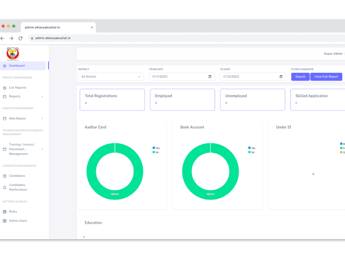
Task: Click the Reports sidebar icon
Action: (x=5, y=96)
